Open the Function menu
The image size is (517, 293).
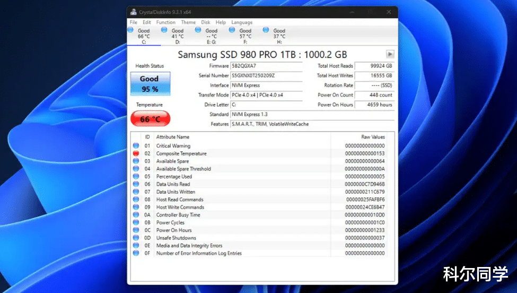(x=166, y=22)
